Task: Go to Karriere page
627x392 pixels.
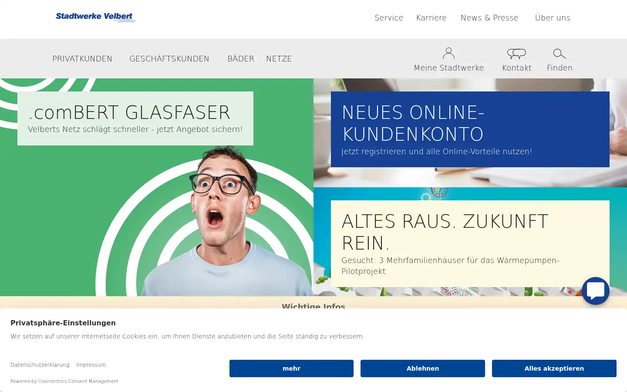Action: [x=431, y=18]
